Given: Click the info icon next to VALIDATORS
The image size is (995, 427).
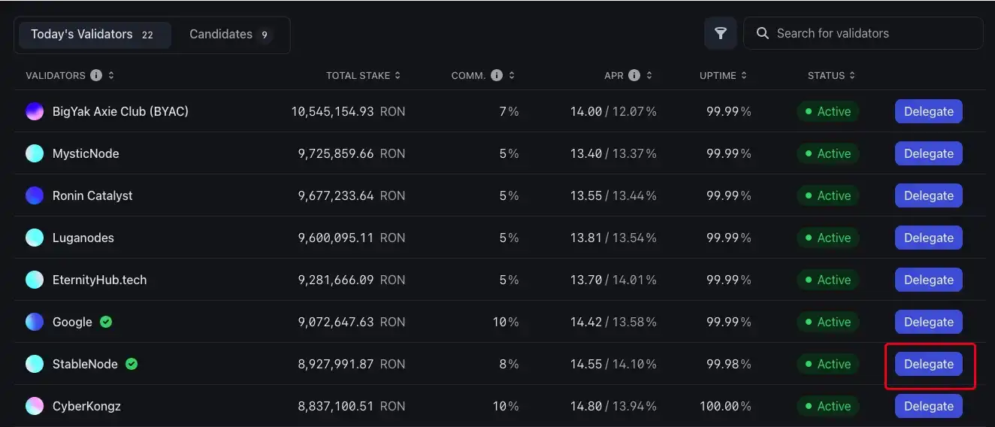Looking at the screenshot, I should tap(96, 75).
